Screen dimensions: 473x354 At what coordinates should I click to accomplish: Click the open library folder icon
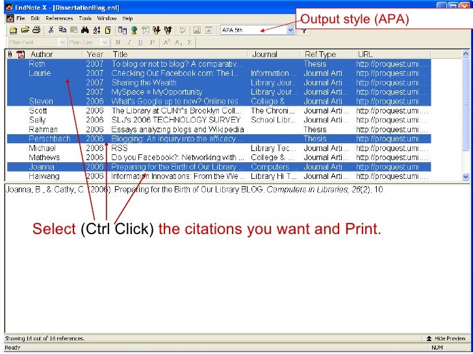point(24,30)
